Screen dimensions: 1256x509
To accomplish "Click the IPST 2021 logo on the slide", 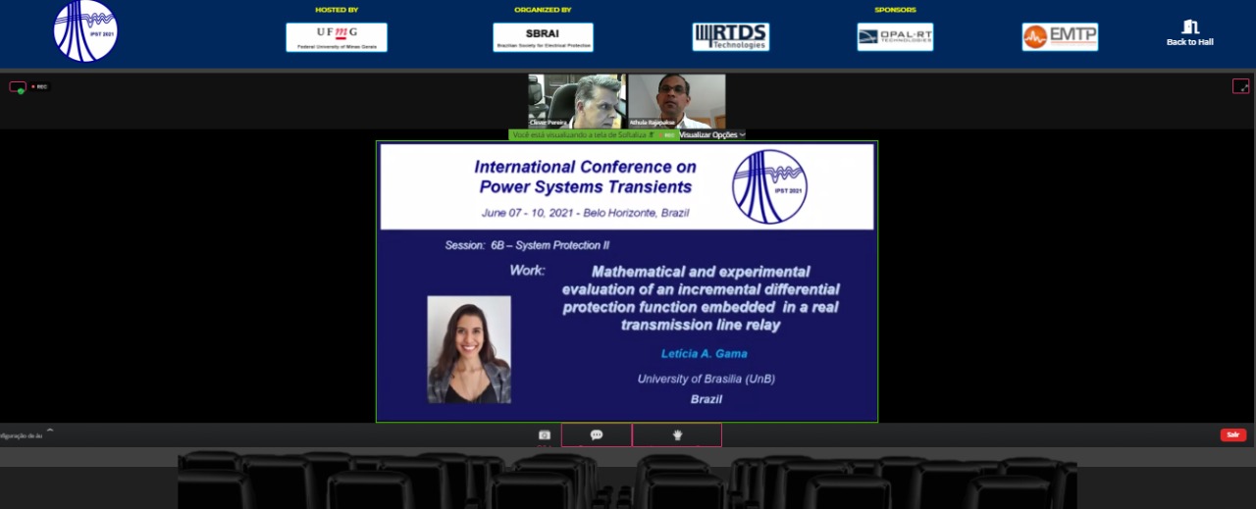I will coord(770,186).
